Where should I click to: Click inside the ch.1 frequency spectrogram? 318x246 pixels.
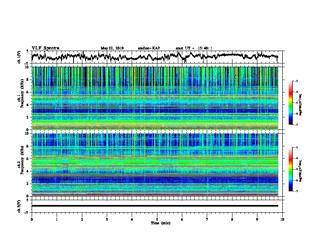coord(155,98)
